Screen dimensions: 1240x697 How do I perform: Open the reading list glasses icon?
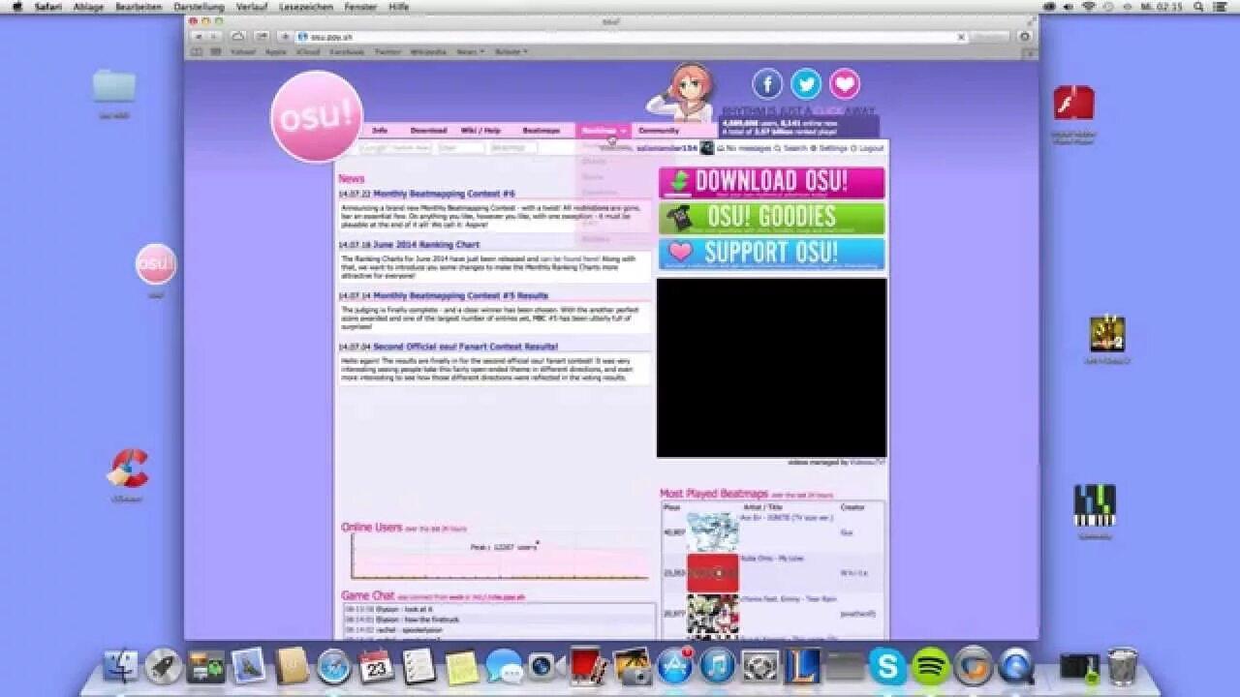click(x=198, y=51)
